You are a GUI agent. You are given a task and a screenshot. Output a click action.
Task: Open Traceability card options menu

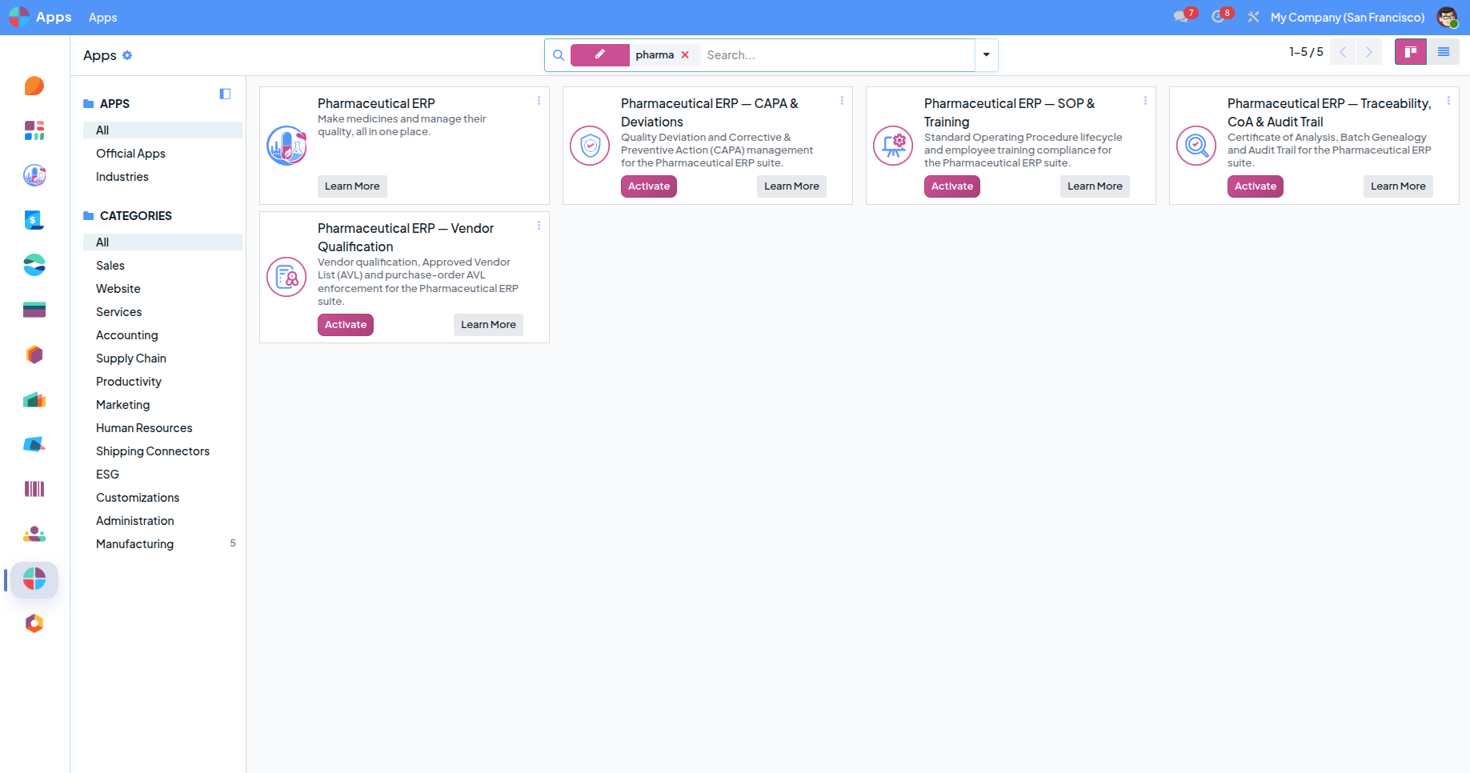click(1448, 101)
